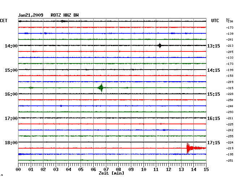Click DC value -209

[x=230, y=82]
